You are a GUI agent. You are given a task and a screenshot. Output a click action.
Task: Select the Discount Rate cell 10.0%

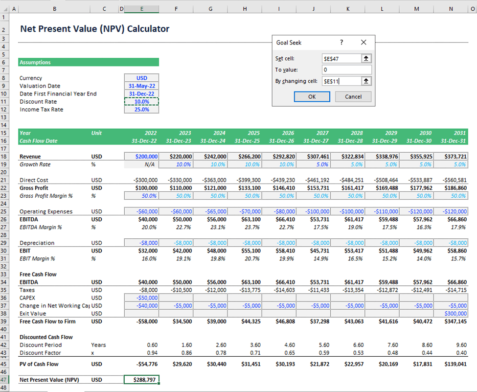(x=141, y=102)
